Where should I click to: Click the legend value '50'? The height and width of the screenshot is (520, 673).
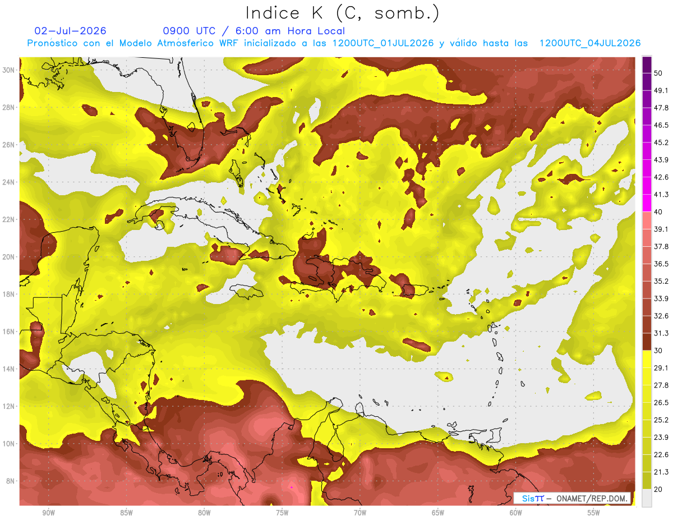coord(659,73)
